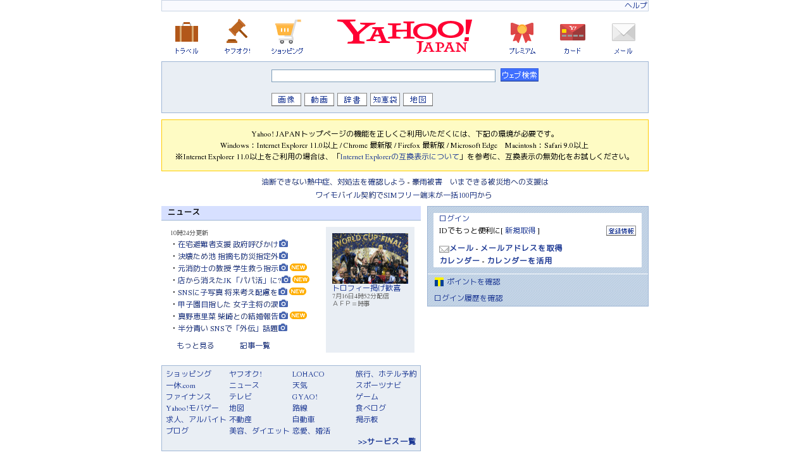Image resolution: width=810 pixels, height=455 pixels.
Task: Open カレンダーを活用 link
Action: 520,260
